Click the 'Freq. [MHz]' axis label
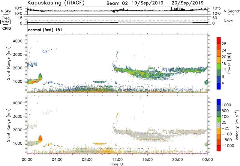This screenshot has width=240, height=166. point(5,20)
